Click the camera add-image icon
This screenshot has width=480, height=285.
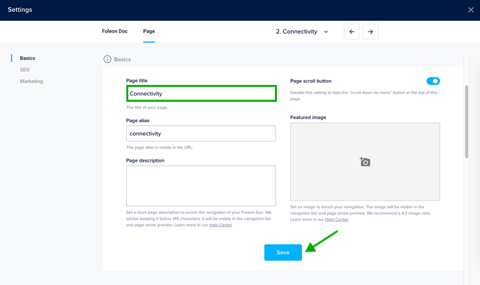pos(365,162)
